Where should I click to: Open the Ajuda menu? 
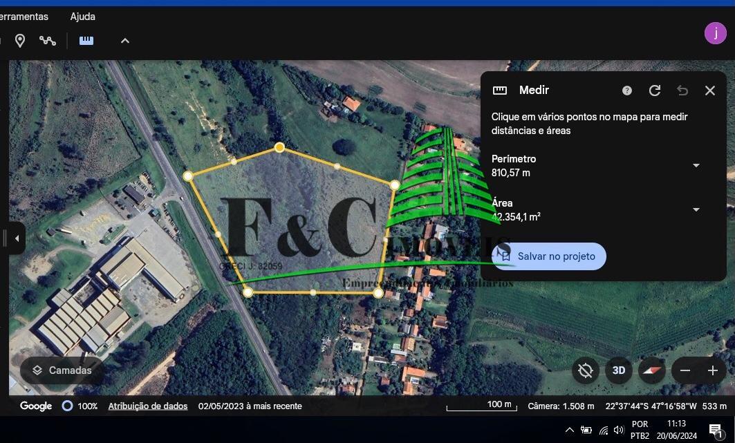pyautogui.click(x=82, y=16)
